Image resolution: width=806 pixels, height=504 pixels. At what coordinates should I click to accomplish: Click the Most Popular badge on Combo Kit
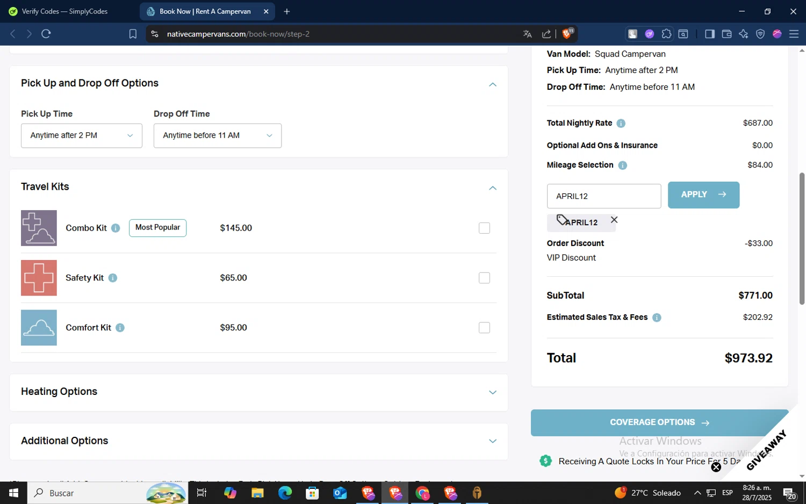(157, 228)
